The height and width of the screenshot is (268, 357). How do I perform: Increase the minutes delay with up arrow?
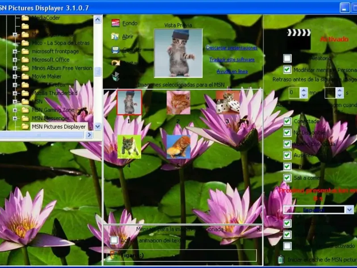(x=303, y=90)
